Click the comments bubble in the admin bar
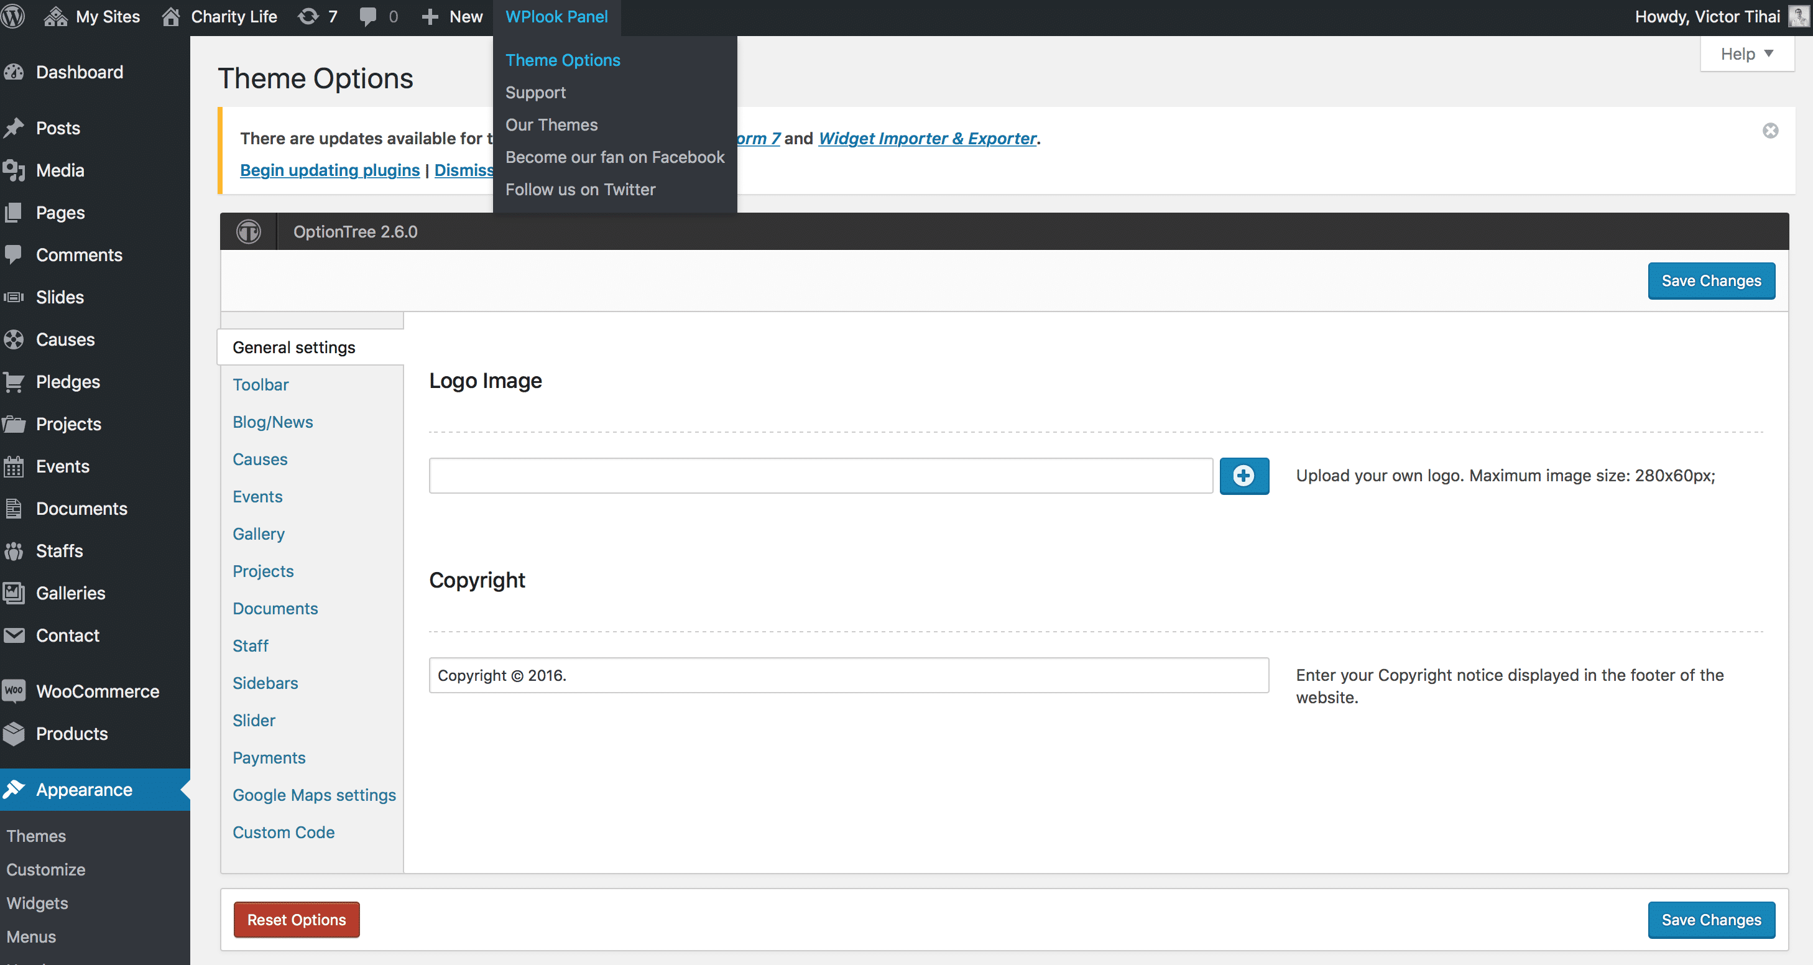1813x965 pixels. click(369, 16)
